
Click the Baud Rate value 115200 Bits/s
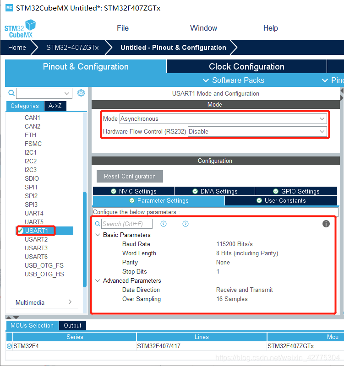pos(235,244)
